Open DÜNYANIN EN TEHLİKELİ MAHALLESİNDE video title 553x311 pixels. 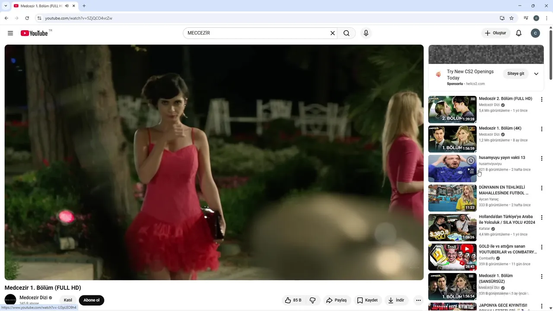[504, 190]
